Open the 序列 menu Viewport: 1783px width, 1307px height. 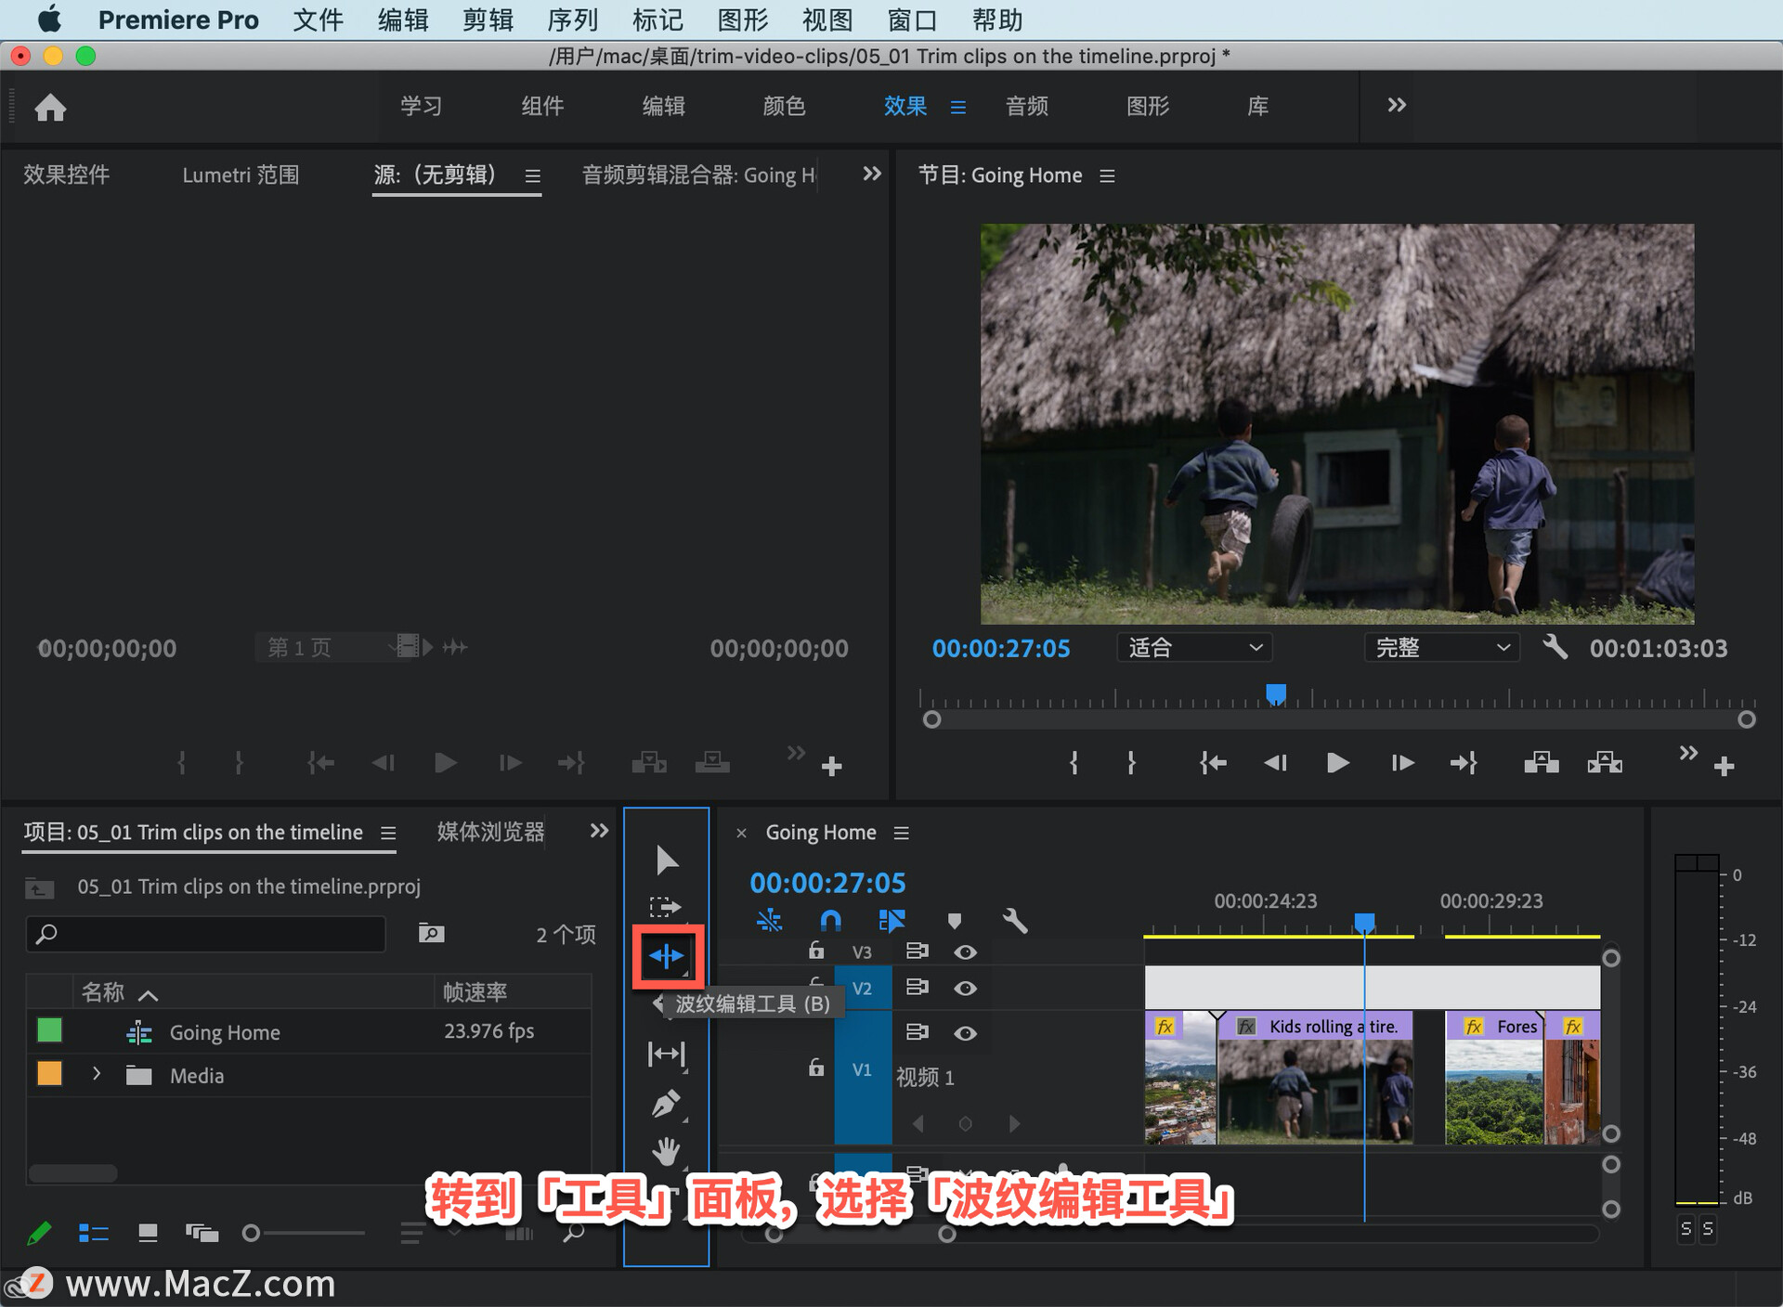[x=572, y=19]
